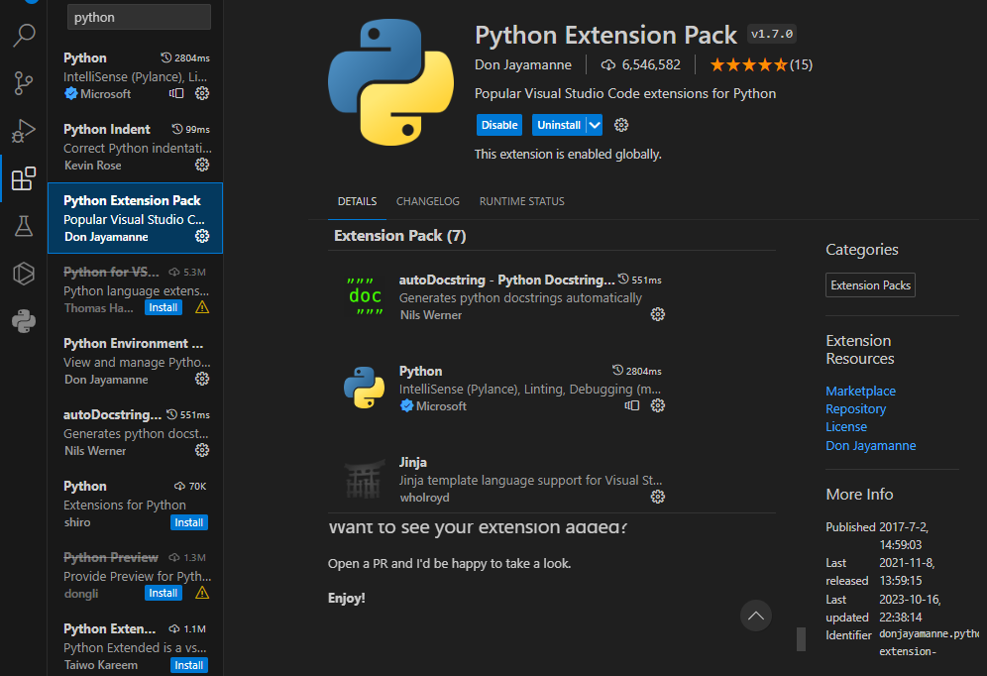Select the Extensions icon in the activity bar
Screen dimensions: 987x676
(23, 178)
